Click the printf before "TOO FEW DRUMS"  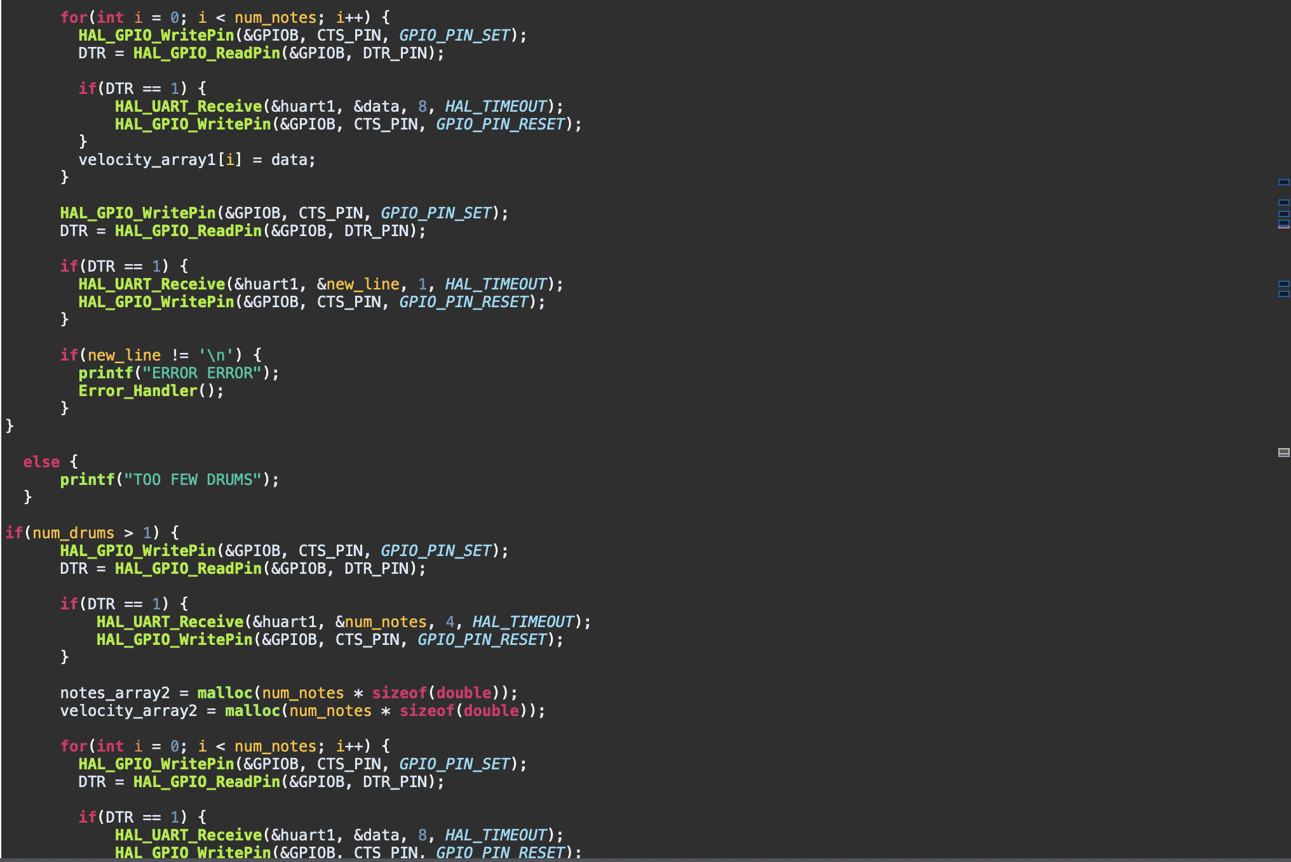coord(87,479)
